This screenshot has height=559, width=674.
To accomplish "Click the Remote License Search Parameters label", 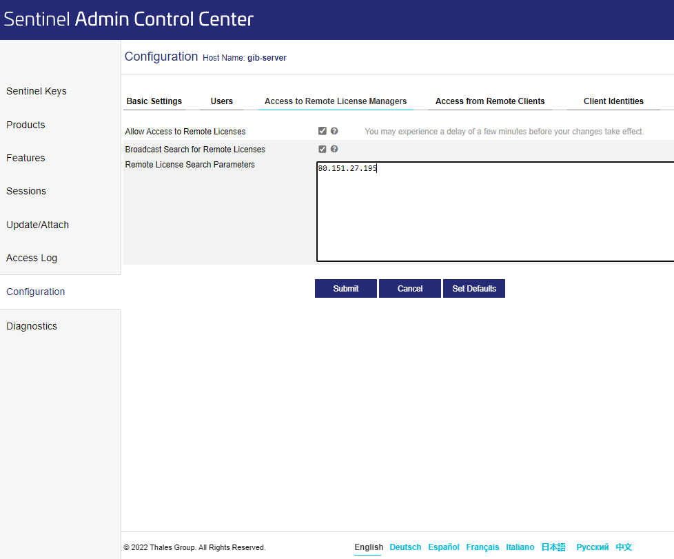I will [x=190, y=165].
